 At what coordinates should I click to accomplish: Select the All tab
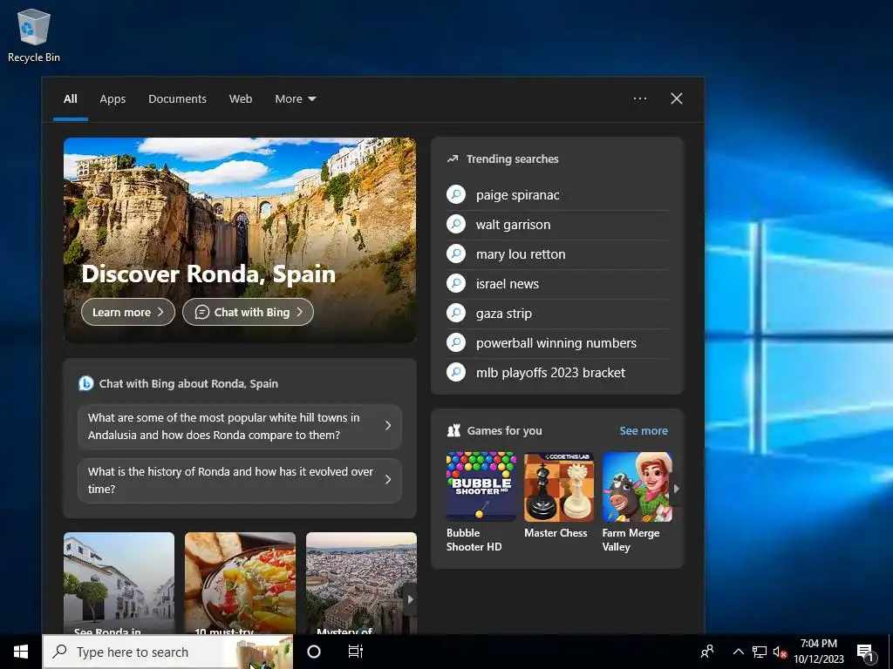[71, 99]
